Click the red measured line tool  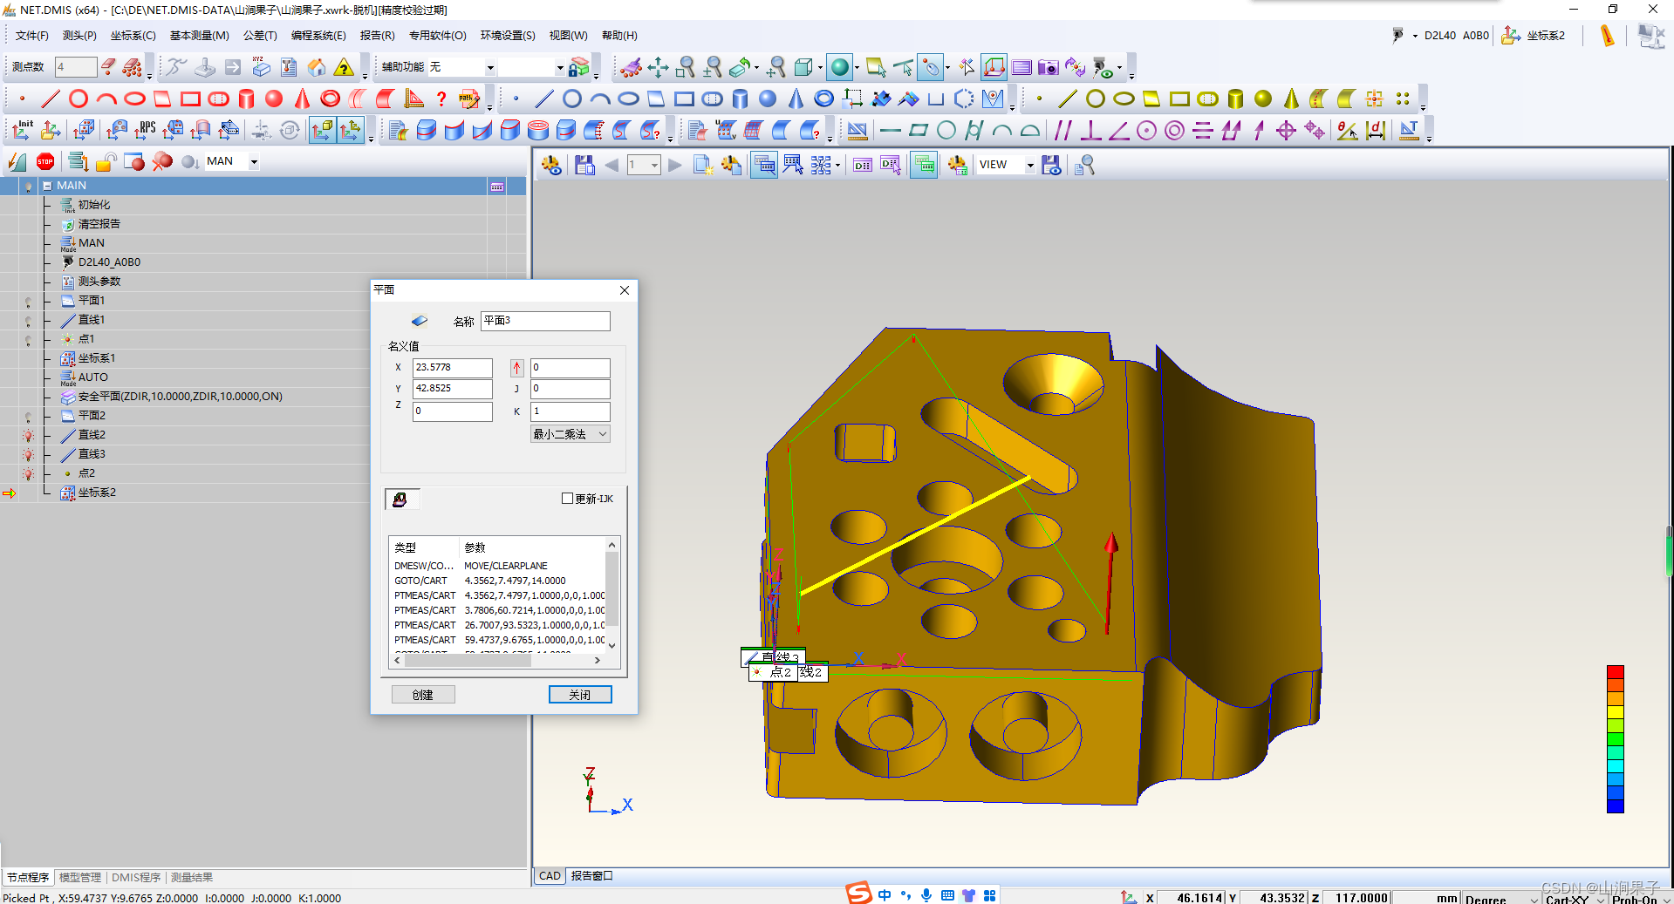51,99
